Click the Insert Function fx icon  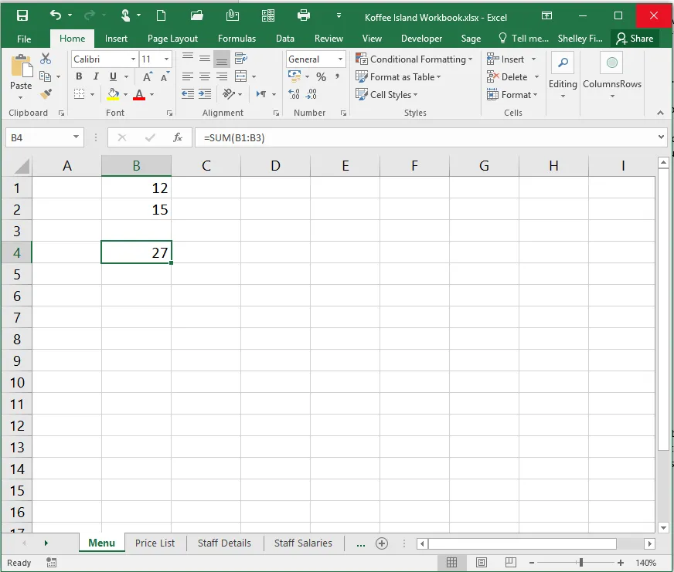[178, 137]
